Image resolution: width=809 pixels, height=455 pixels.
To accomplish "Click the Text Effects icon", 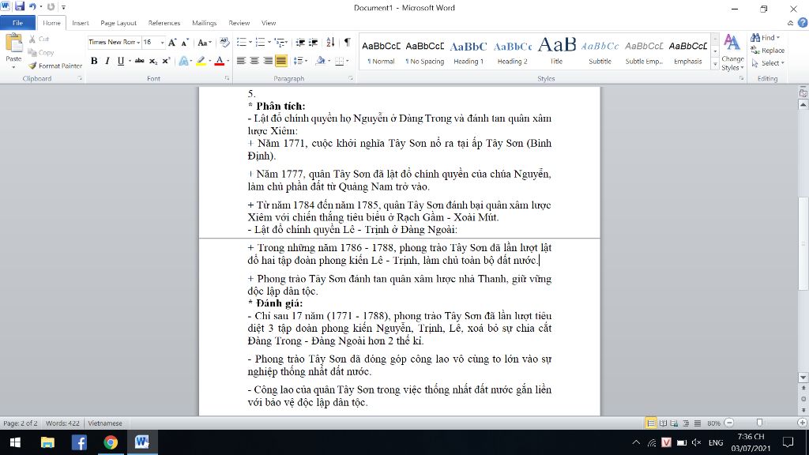I will click(183, 61).
